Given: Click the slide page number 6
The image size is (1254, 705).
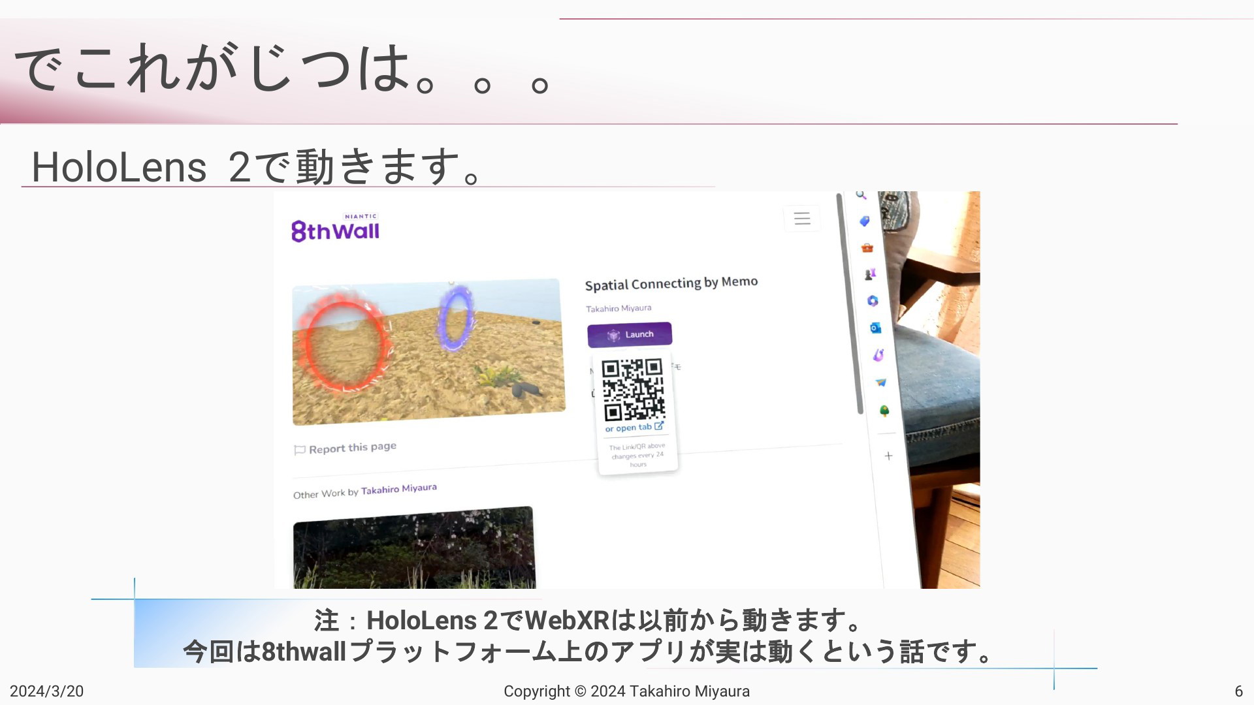Looking at the screenshot, I should [1238, 691].
